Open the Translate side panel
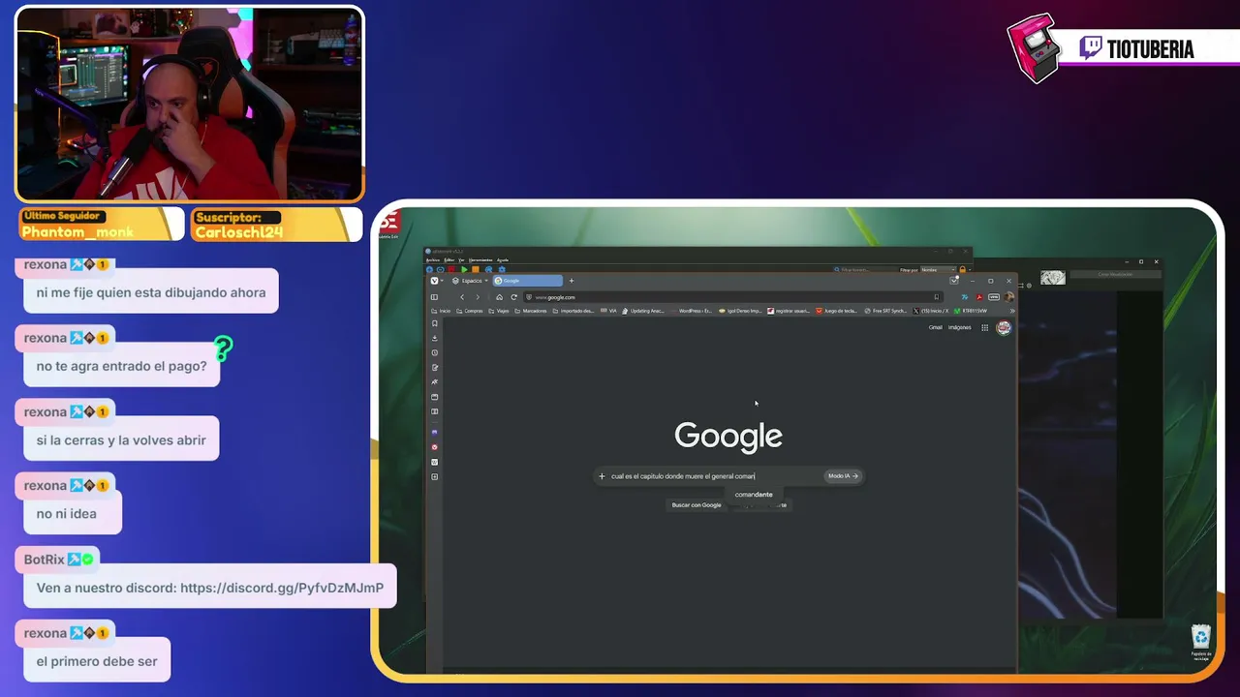Screen dimensions: 1240x697 (435, 382)
